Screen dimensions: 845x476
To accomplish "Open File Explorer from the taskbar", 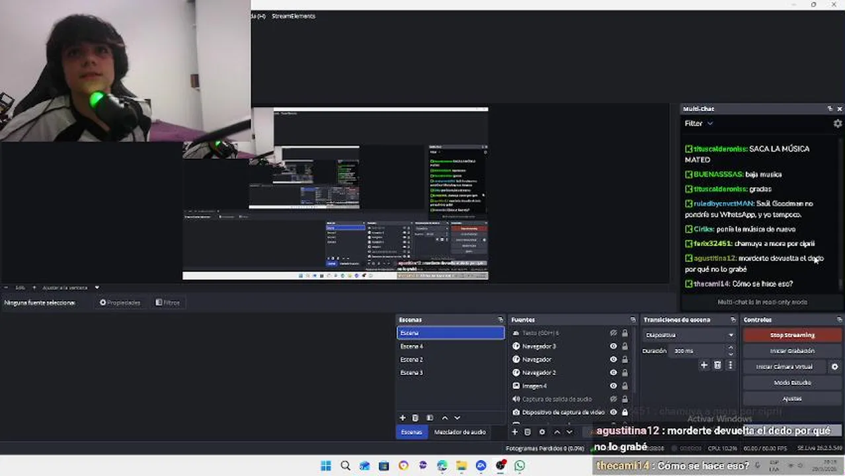I will coord(462,466).
